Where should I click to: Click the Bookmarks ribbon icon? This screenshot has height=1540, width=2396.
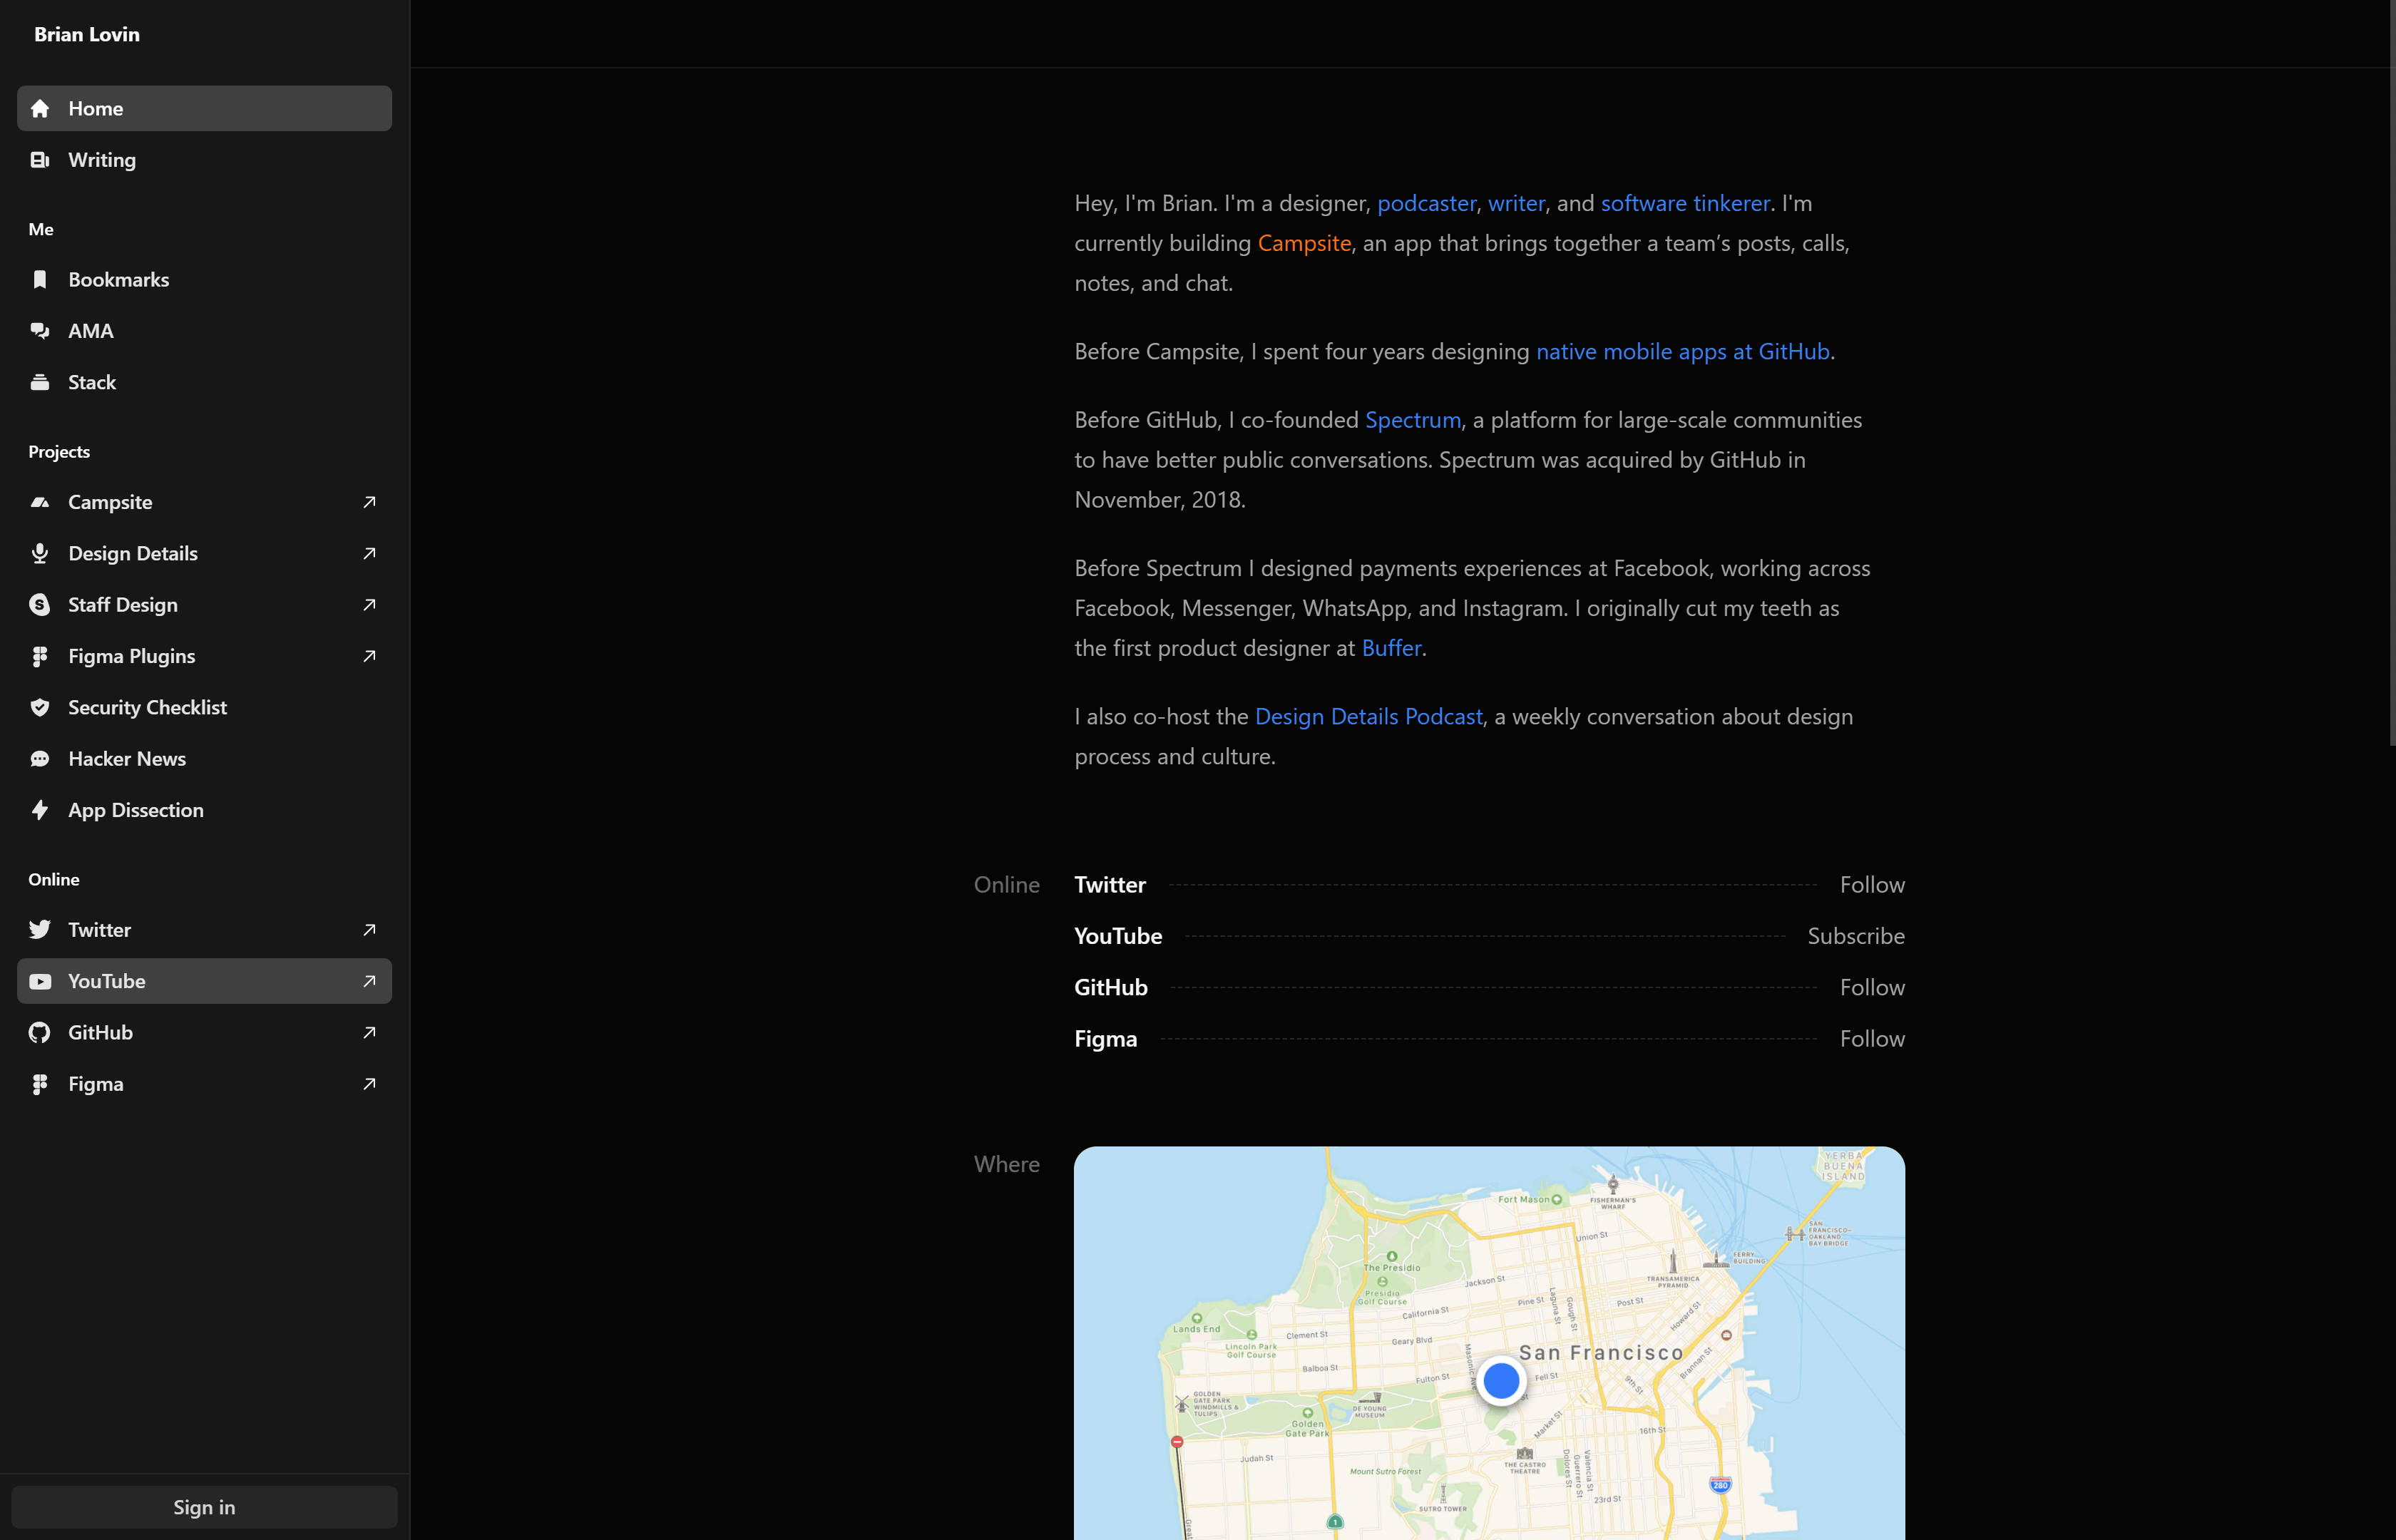pos(40,280)
